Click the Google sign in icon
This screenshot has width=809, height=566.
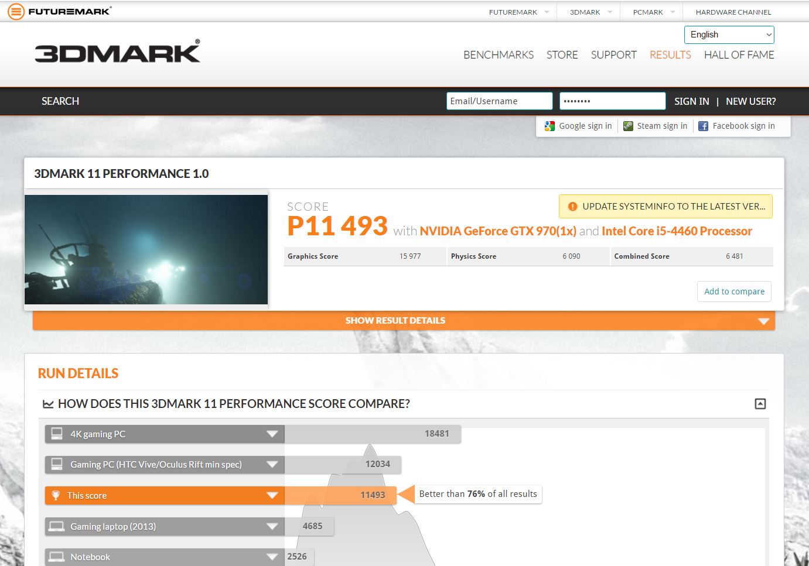click(549, 126)
